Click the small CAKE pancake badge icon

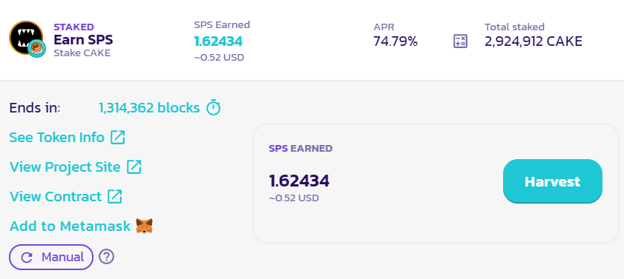(x=36, y=48)
